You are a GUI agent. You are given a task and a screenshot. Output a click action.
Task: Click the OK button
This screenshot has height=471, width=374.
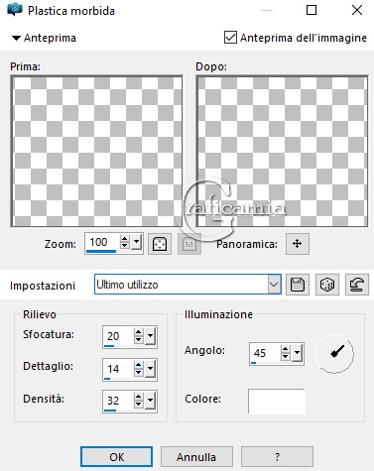tap(117, 457)
